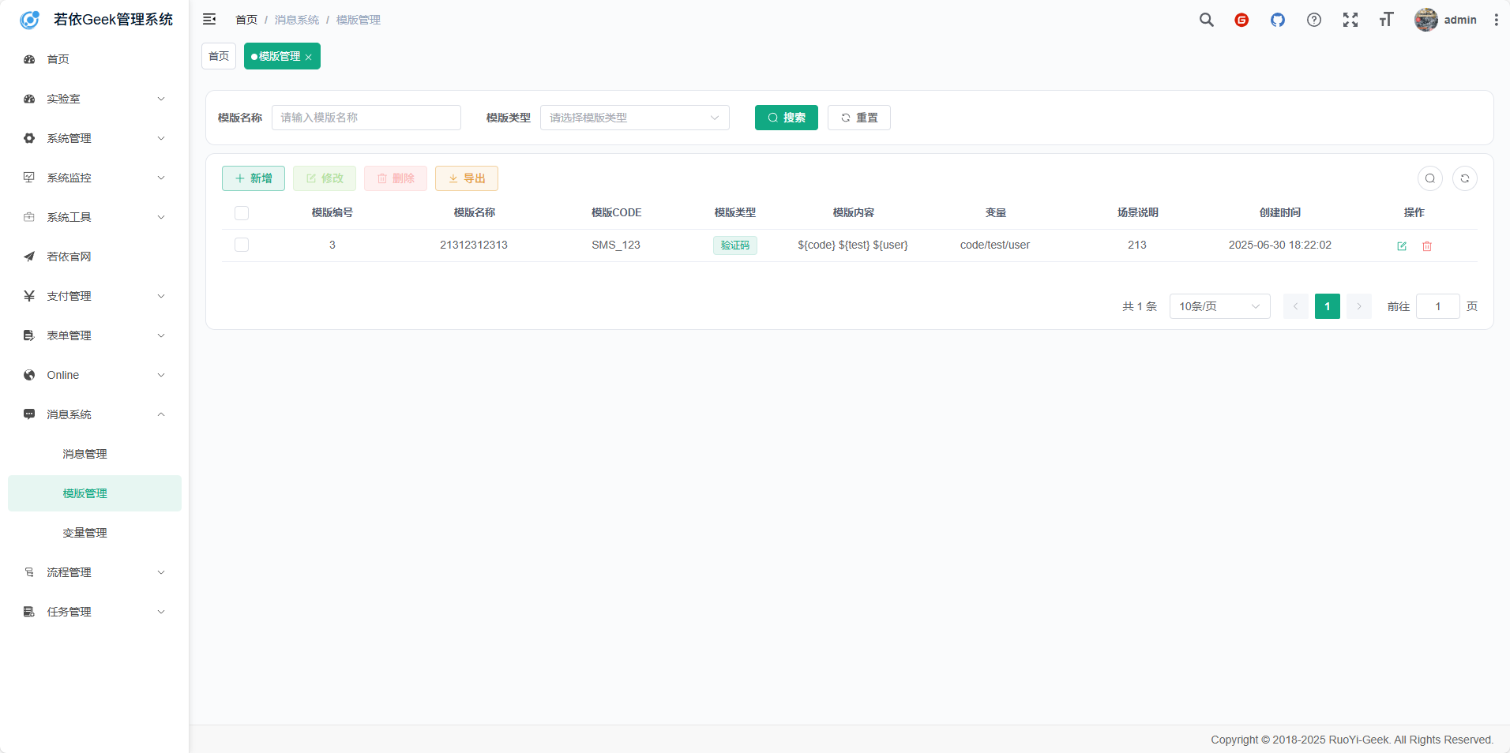Refresh the table with the circular icon
The image size is (1510, 753).
[x=1464, y=178]
